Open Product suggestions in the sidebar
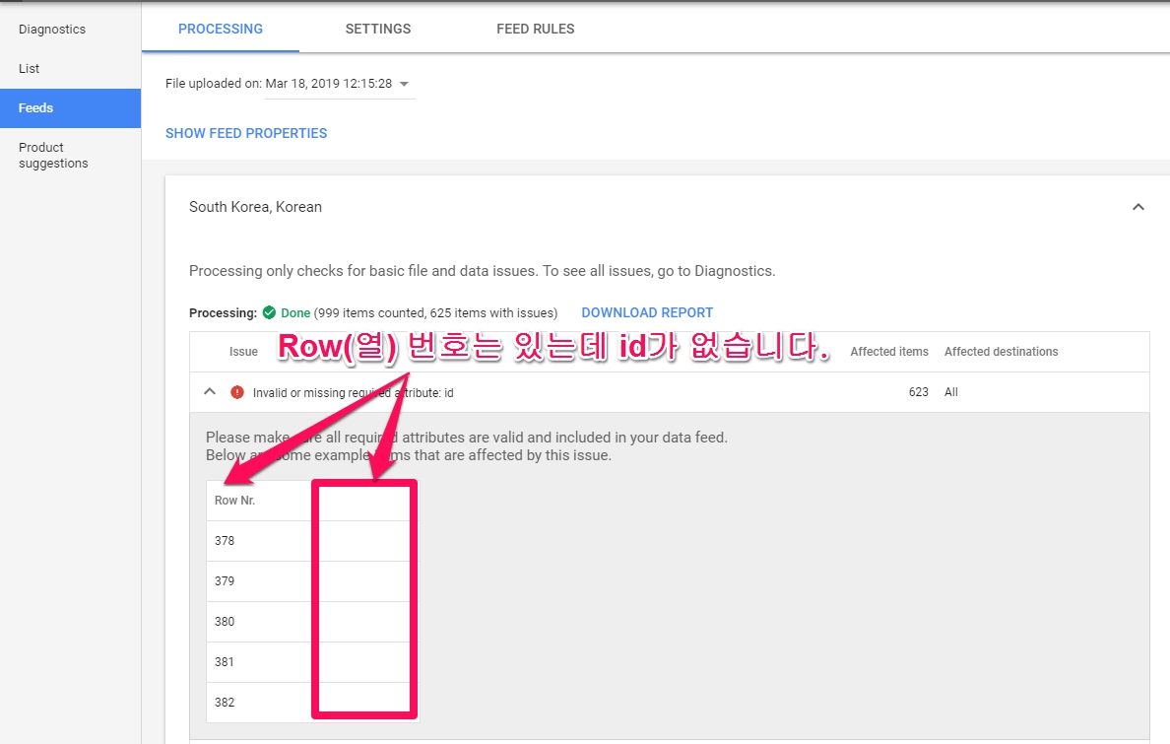Screen dimensions: 1170x744 tap(53, 156)
